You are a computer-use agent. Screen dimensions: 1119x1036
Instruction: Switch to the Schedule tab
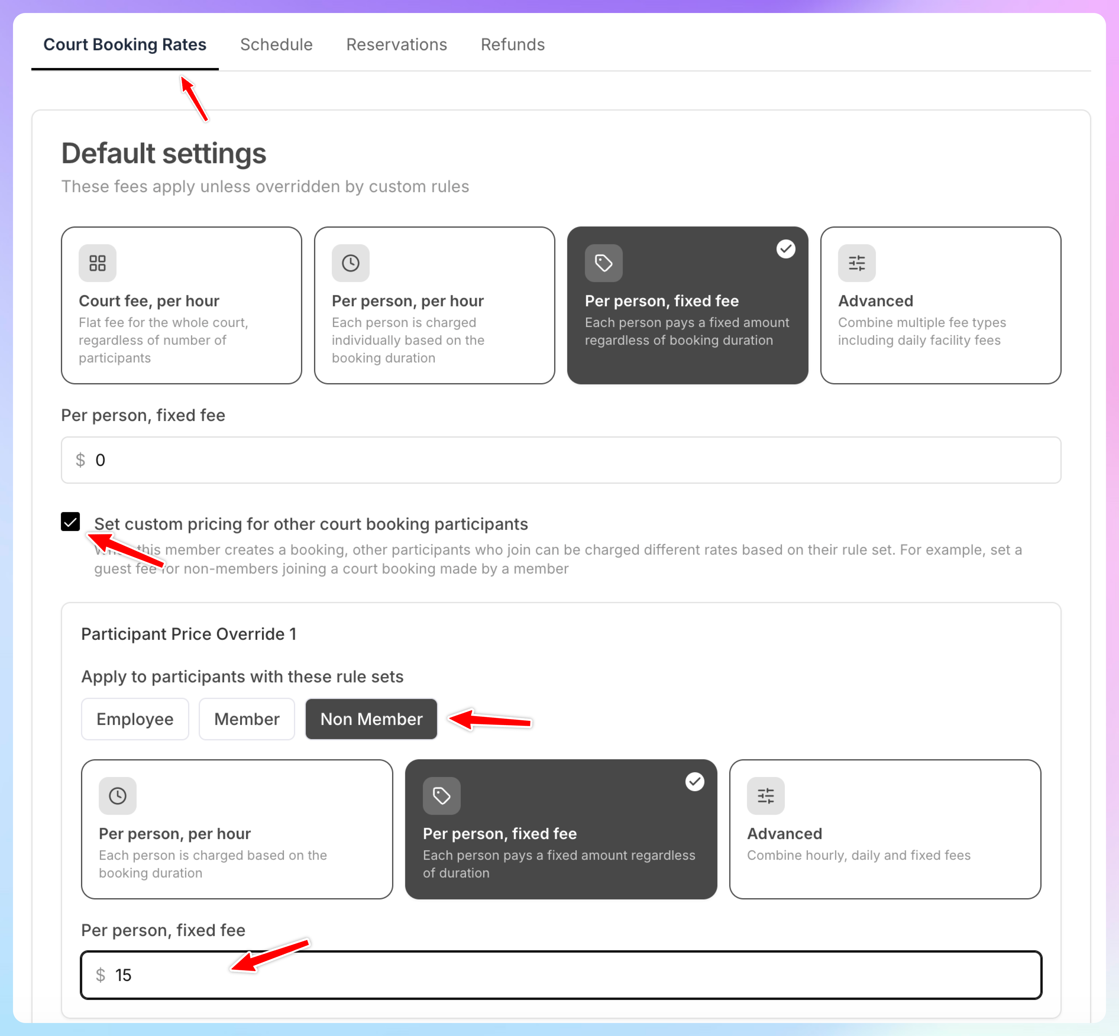click(276, 44)
